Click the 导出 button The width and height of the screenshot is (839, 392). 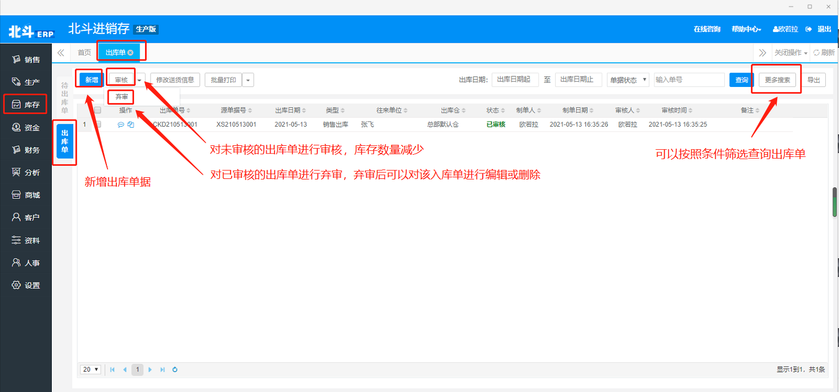click(813, 80)
